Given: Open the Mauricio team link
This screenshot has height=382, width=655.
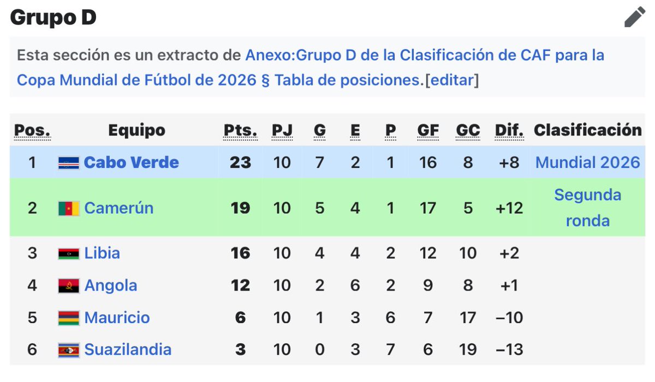Looking at the screenshot, I should click(117, 317).
